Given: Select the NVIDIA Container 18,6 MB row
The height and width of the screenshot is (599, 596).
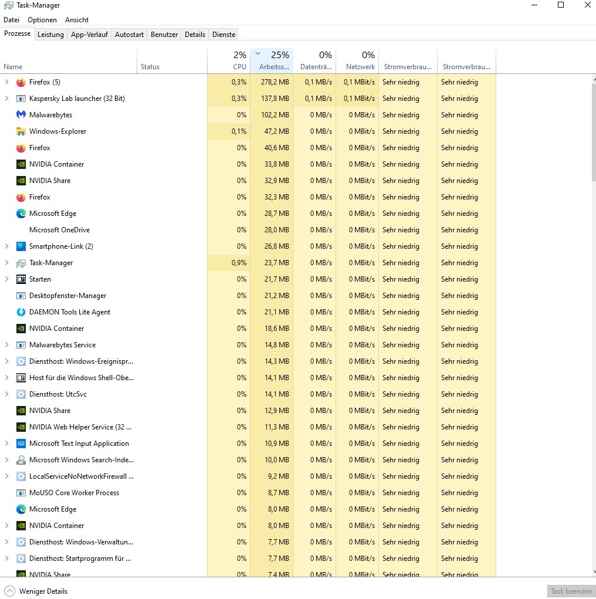Looking at the screenshot, I should [x=248, y=329].
